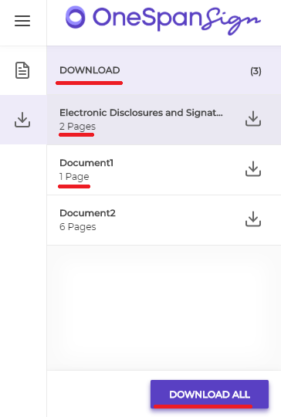Click the Document1 title text
The image size is (281, 417).
(x=86, y=163)
